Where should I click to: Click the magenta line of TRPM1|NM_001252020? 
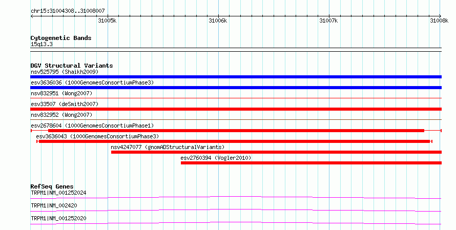point(236,223)
